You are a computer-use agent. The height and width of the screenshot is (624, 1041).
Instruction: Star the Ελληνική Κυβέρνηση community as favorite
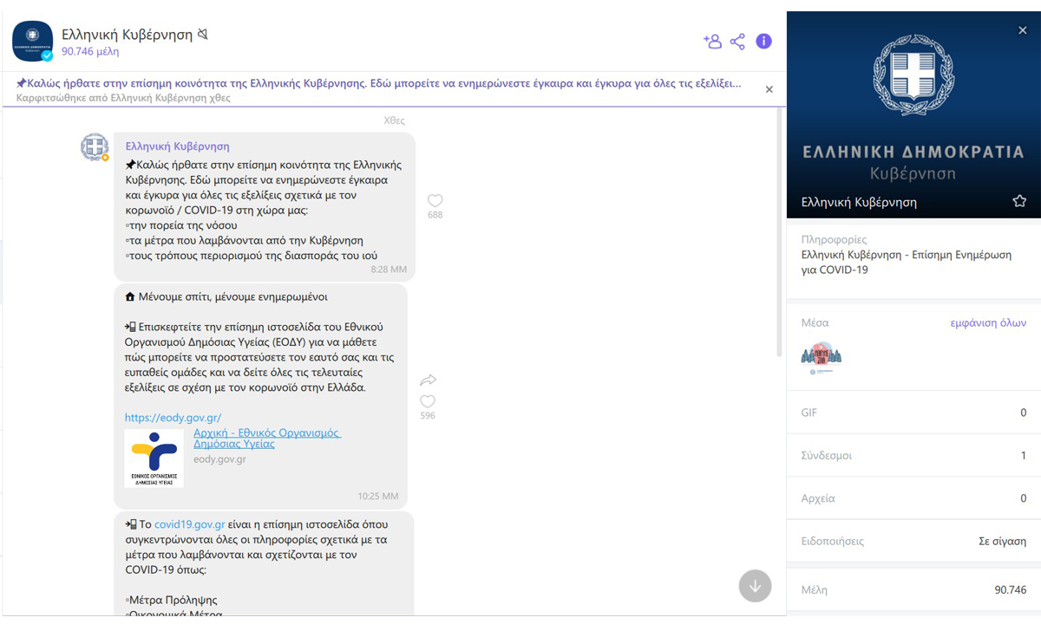point(1019,201)
